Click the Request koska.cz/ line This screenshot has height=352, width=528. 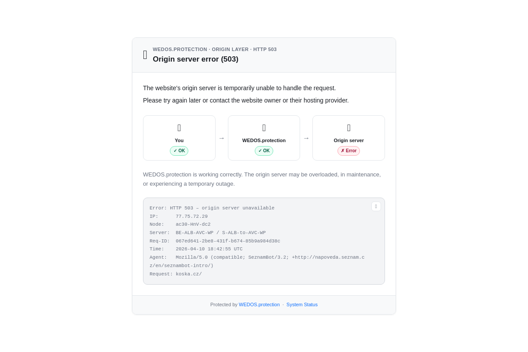point(176,274)
